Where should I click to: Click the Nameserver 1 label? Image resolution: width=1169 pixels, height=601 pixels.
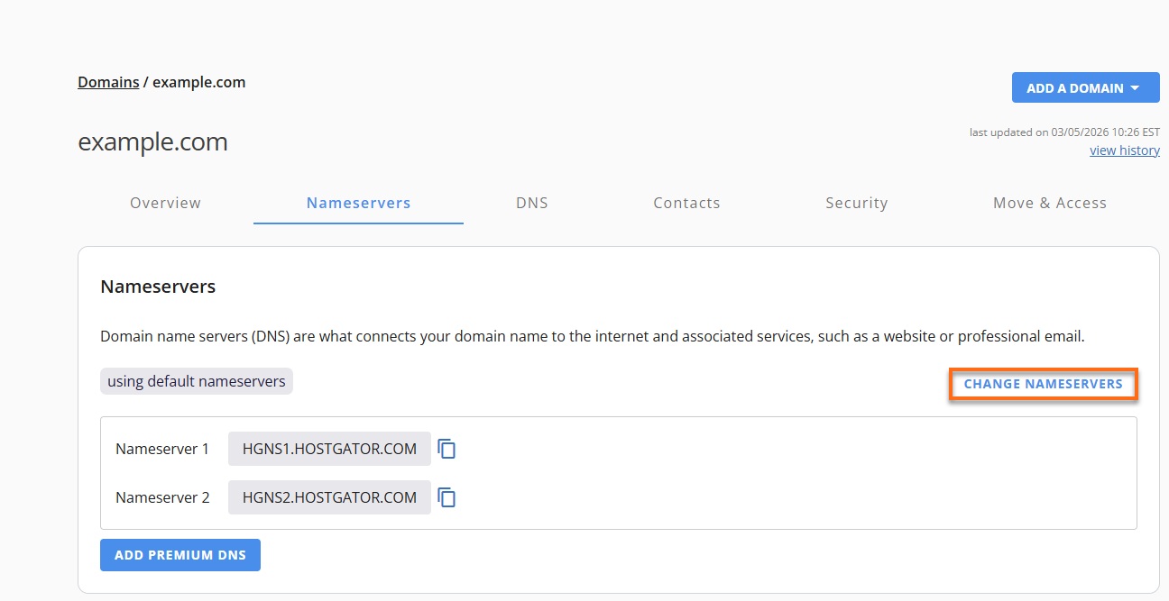point(162,449)
